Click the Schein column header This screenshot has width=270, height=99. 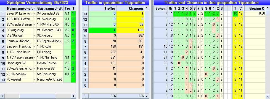click(x=161, y=9)
